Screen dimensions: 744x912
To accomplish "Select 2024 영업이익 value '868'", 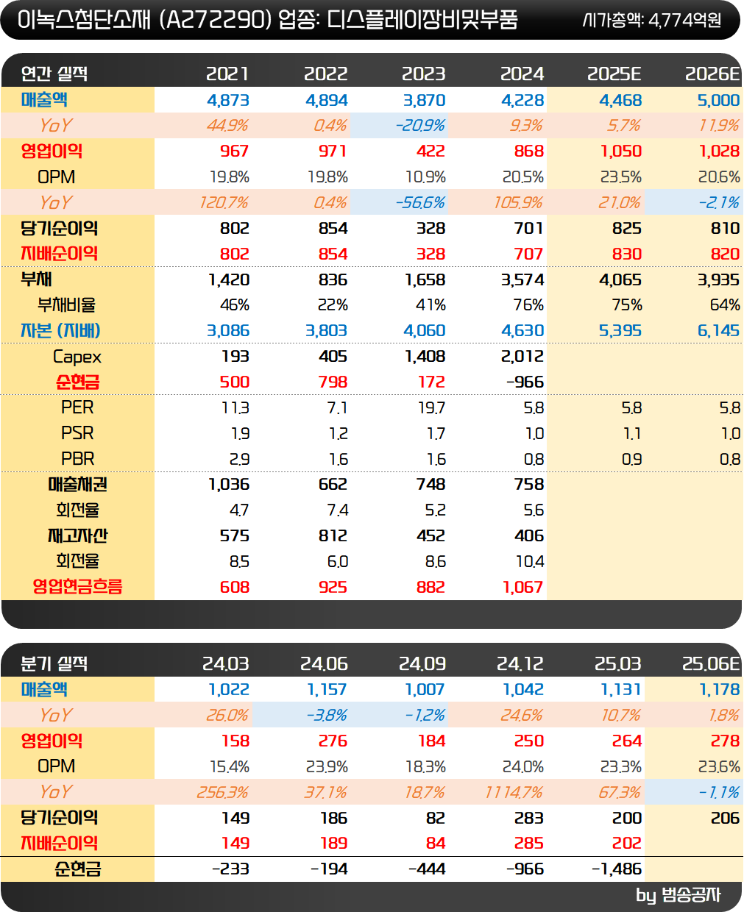I will 529,151.
